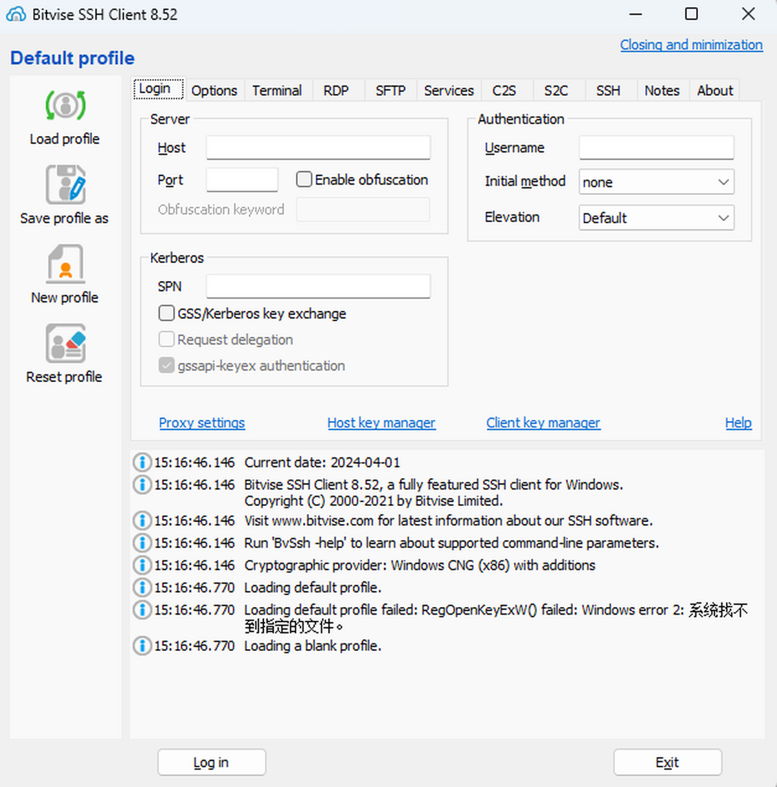Switch to the Options tab
The image size is (777, 787).
pyautogui.click(x=214, y=91)
